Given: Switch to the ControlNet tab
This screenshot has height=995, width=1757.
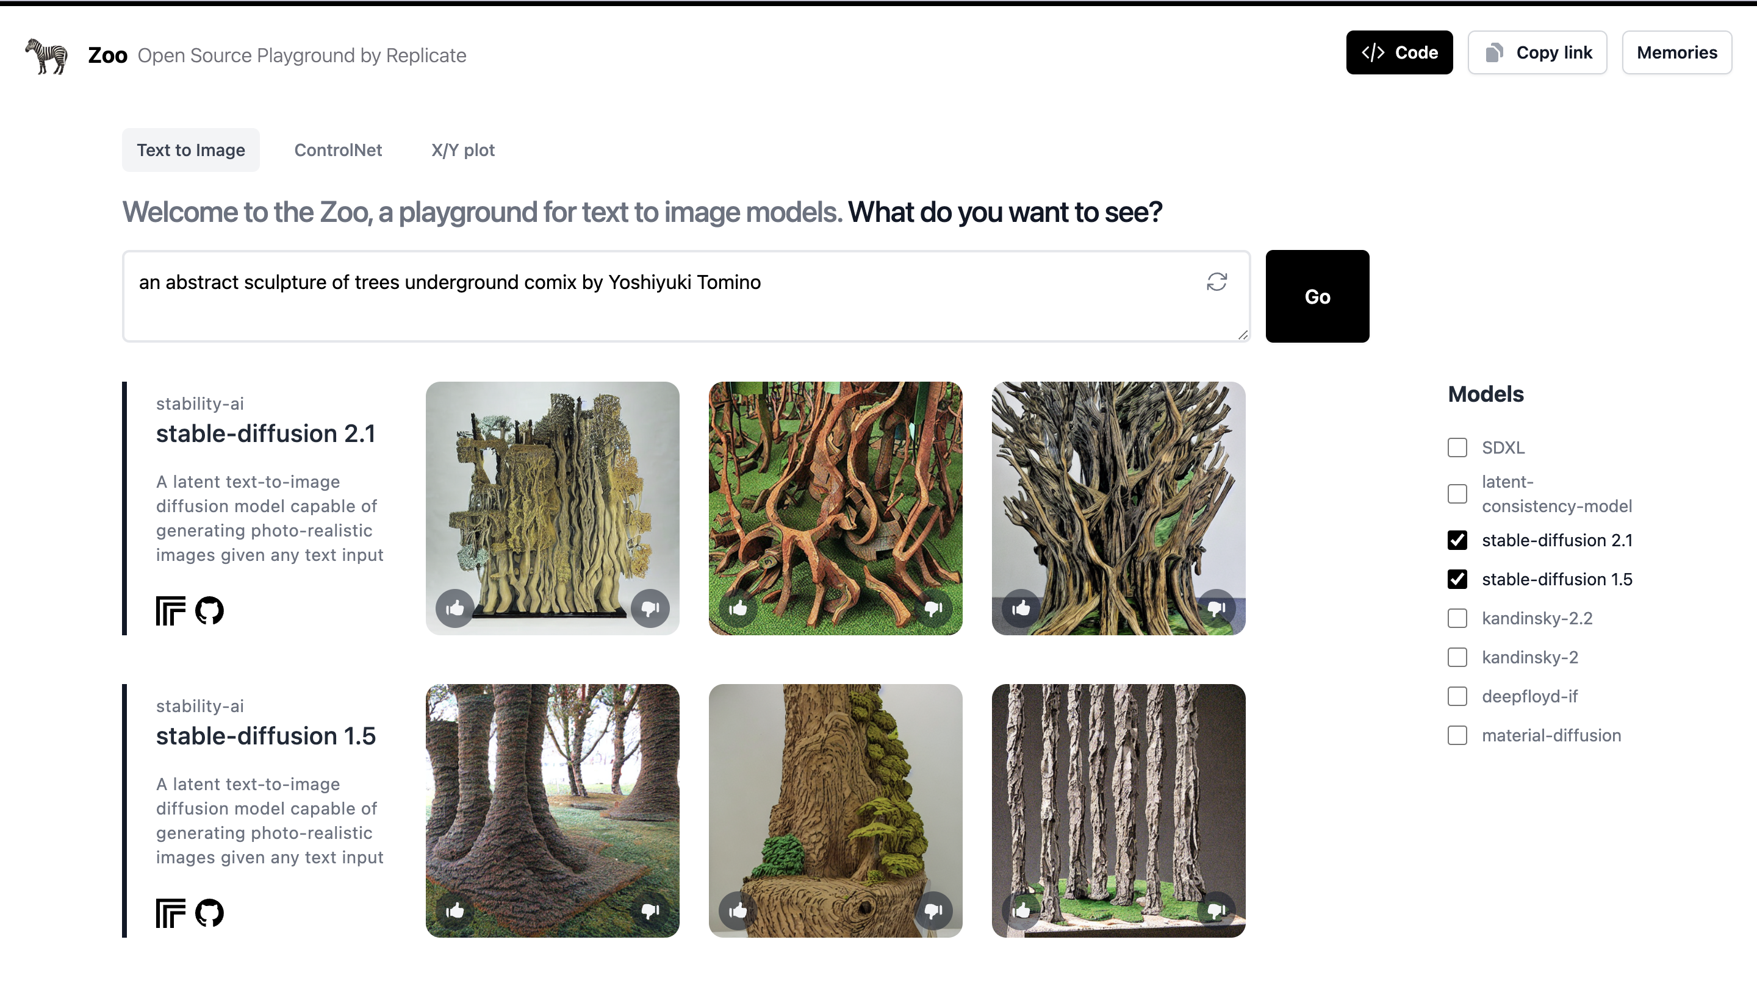Looking at the screenshot, I should click(x=338, y=149).
